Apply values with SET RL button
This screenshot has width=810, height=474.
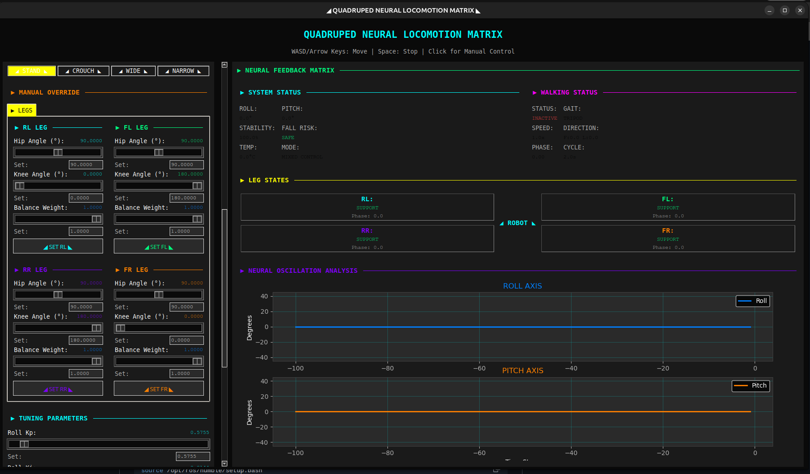pyautogui.click(x=58, y=246)
